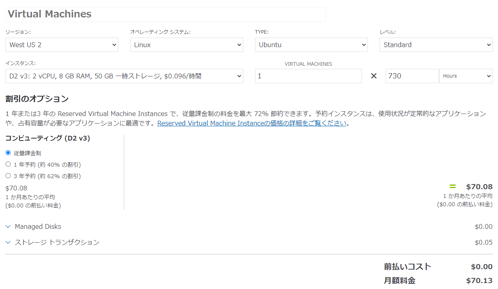Image resolution: width=498 pixels, height=289 pixels.
Task: Click the Virtual Machines title field
Action: [165, 14]
